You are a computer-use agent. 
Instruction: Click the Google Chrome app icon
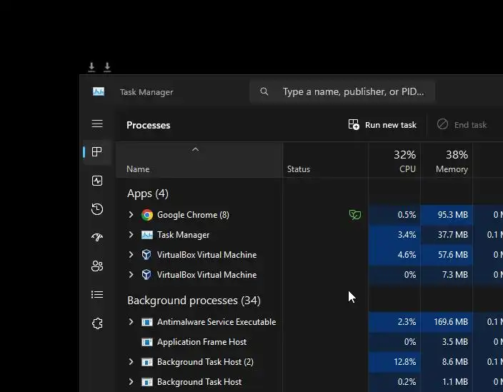147,215
